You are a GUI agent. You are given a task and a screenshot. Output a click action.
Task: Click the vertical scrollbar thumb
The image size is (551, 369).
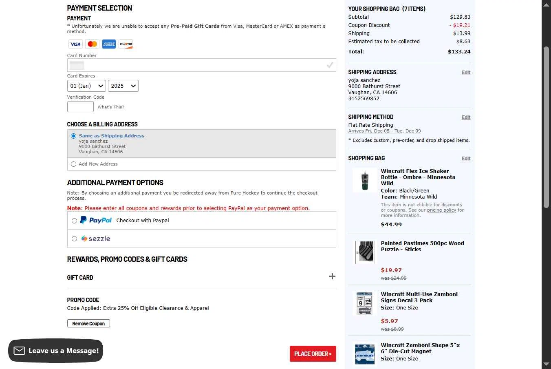546,128
